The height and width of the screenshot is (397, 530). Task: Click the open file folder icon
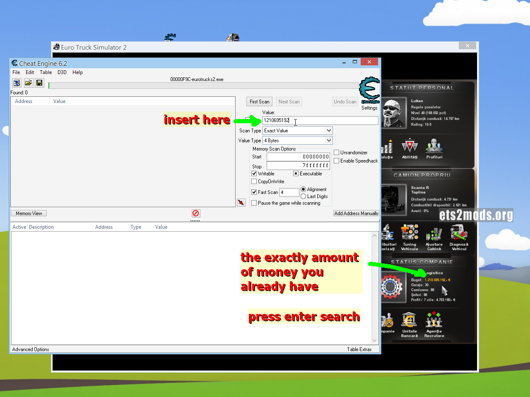(x=28, y=83)
